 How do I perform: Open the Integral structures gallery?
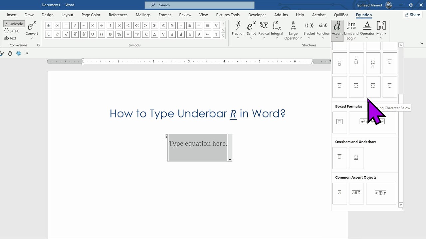click(x=277, y=30)
